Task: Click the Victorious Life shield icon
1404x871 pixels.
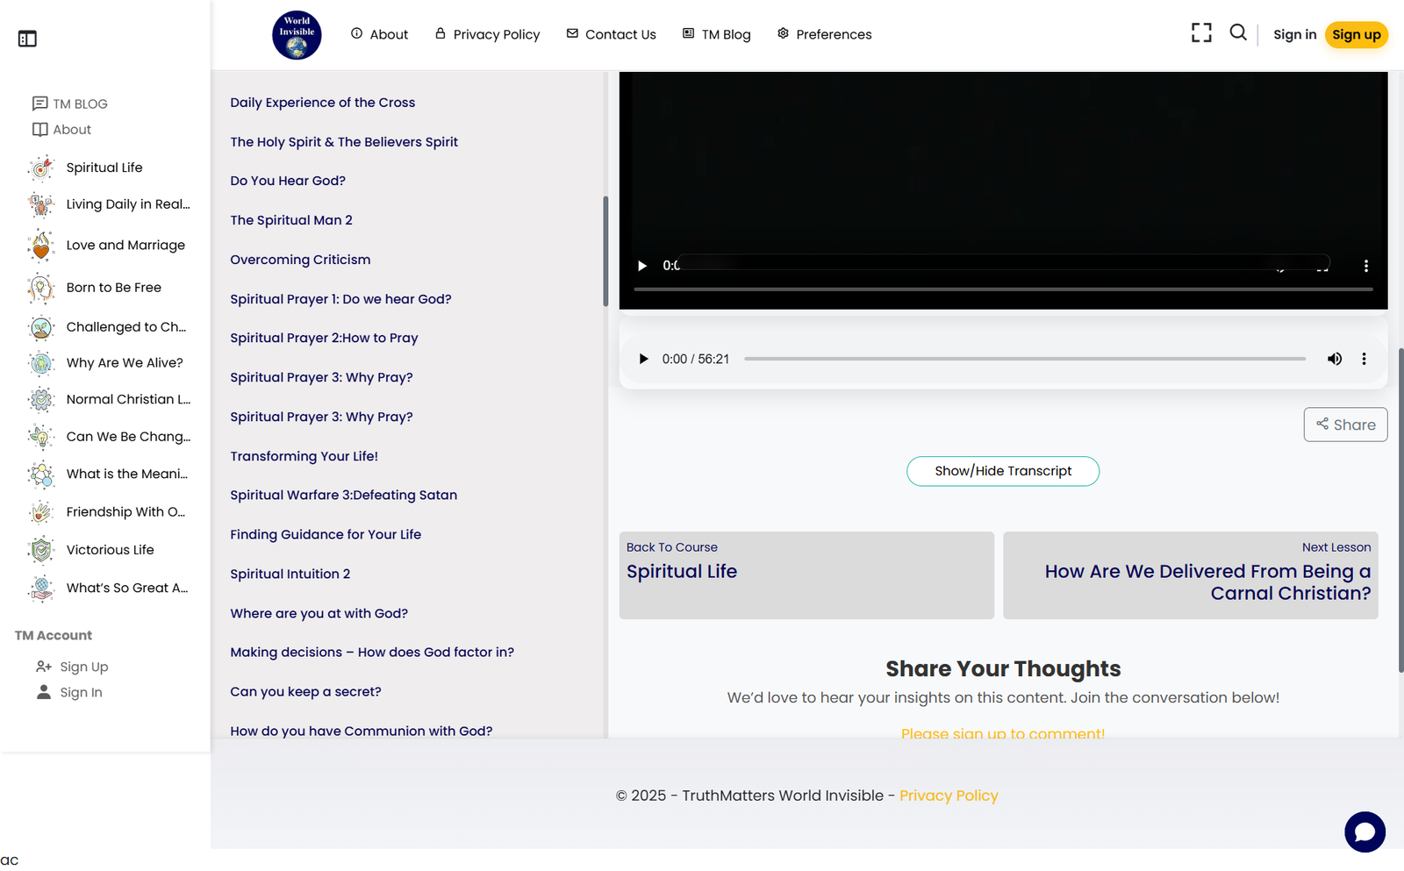Action: click(41, 550)
